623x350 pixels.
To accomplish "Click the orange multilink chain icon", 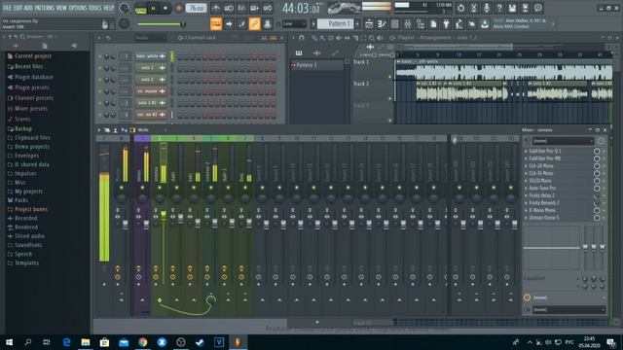I will tap(254, 24).
